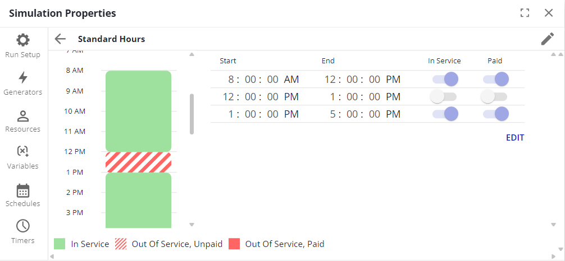Click the green In Service legend swatch
The height and width of the screenshot is (261, 565).
tap(60, 244)
